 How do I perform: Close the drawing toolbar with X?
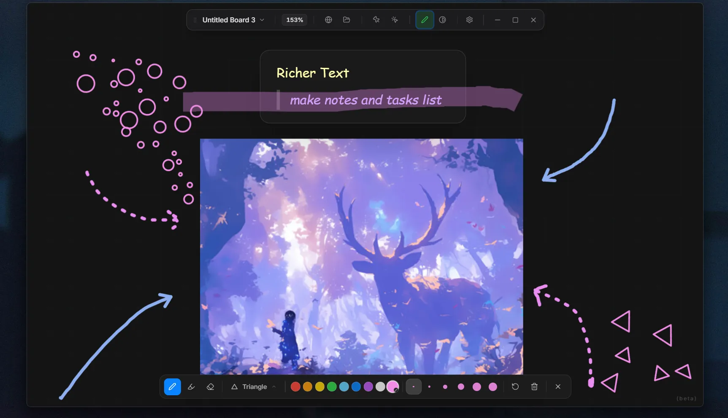[558, 387]
